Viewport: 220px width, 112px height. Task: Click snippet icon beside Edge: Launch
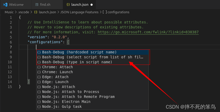click(x=39, y=82)
